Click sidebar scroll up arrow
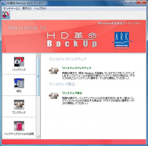The height and width of the screenshot is (146, 148). point(38,55)
